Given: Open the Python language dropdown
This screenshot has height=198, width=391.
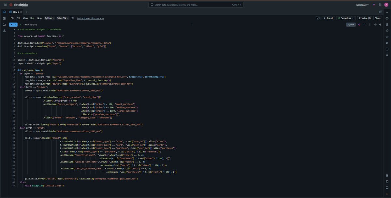Looking at the screenshot, I should tap(49, 18).
